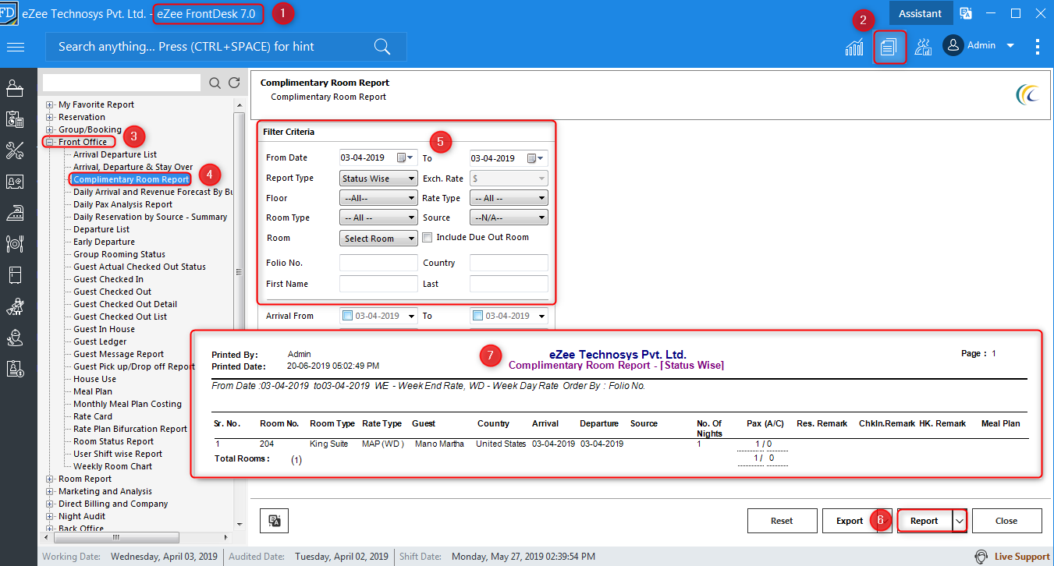Collapse the Front Office tree node
The height and width of the screenshot is (566, 1054).
click(x=50, y=142)
